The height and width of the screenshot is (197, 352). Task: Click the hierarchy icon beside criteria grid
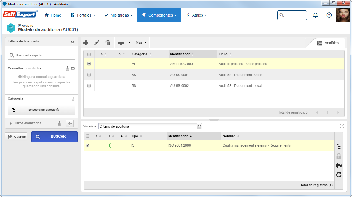339,147
